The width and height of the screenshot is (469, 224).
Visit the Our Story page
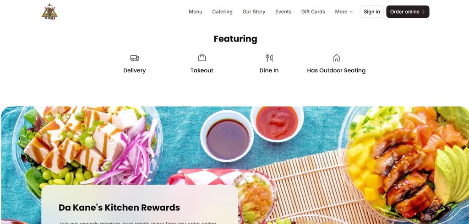coord(254,11)
